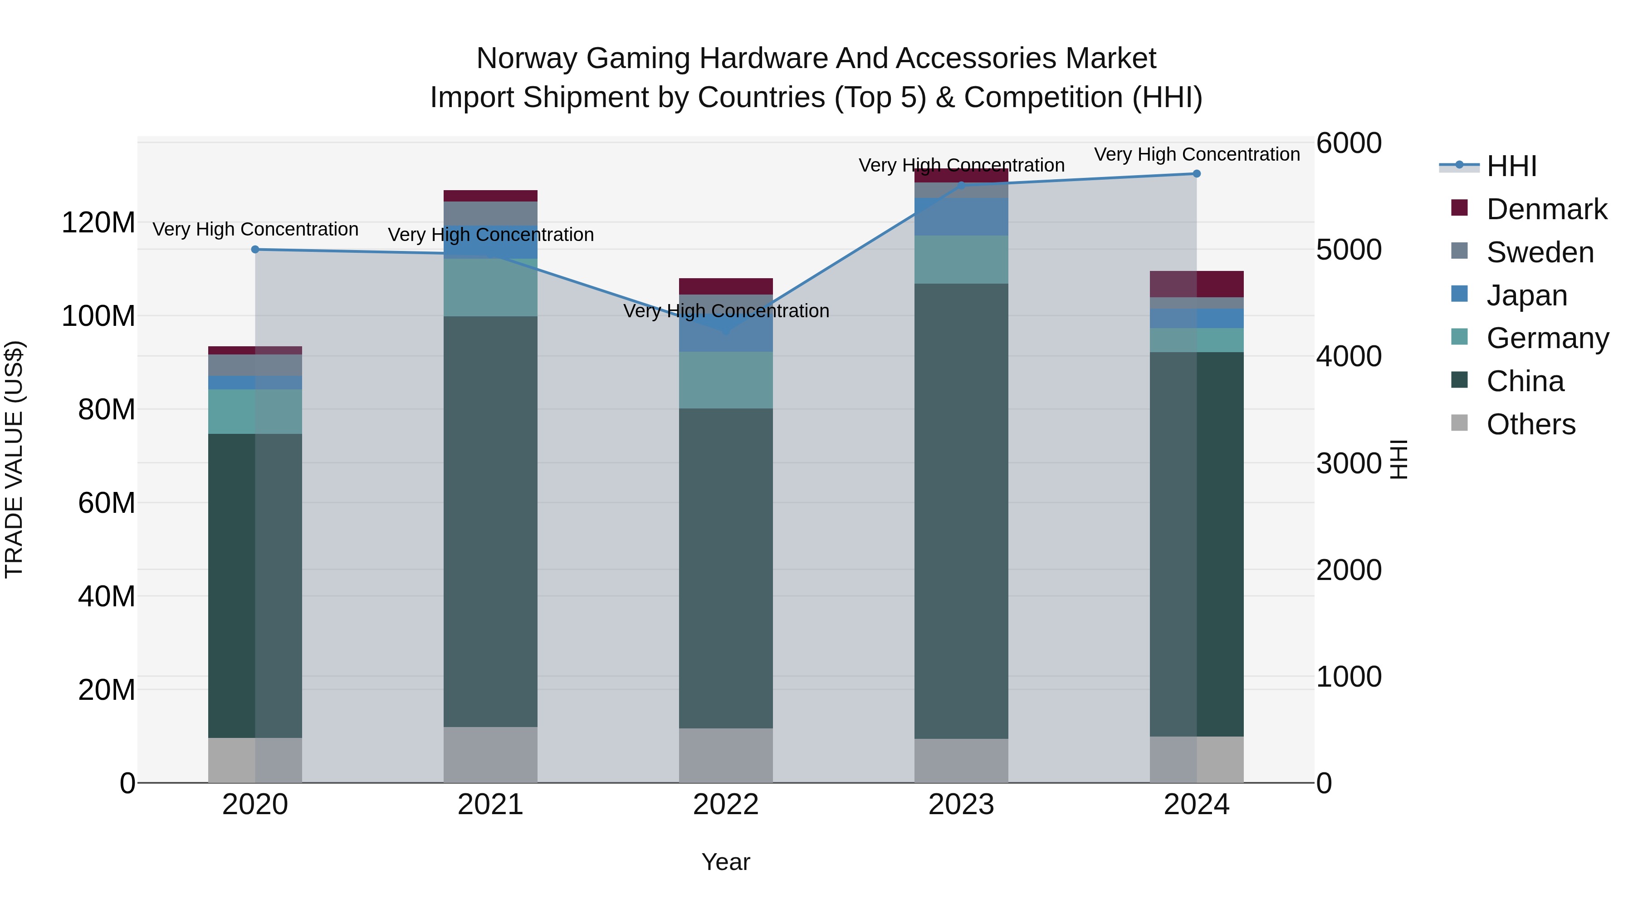Click the 2022 x-axis label
1633x919 pixels.
pyautogui.click(x=726, y=805)
